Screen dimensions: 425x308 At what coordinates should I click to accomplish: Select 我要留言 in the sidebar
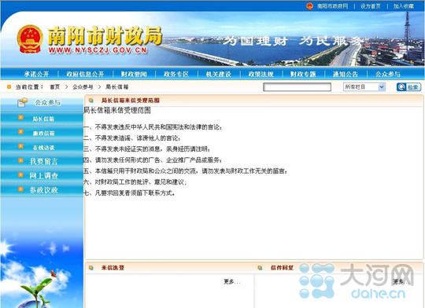[x=43, y=162]
